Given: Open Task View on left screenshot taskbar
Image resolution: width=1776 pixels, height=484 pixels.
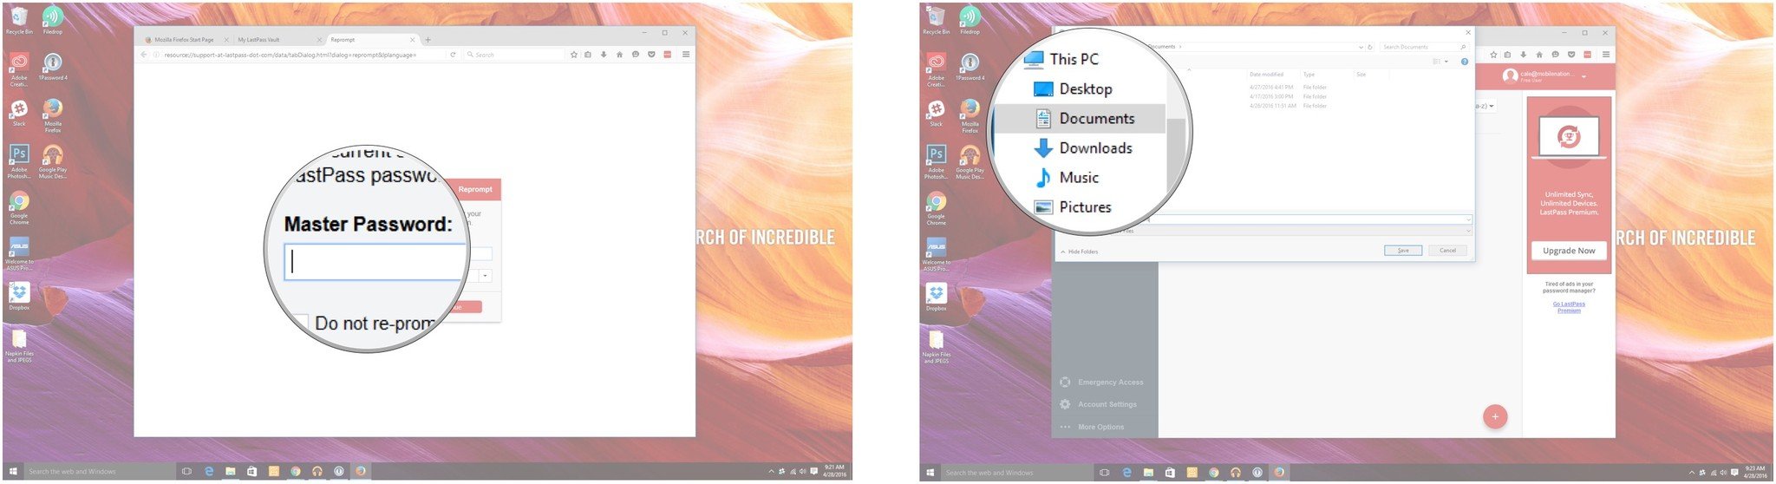Looking at the screenshot, I should click(x=186, y=472).
